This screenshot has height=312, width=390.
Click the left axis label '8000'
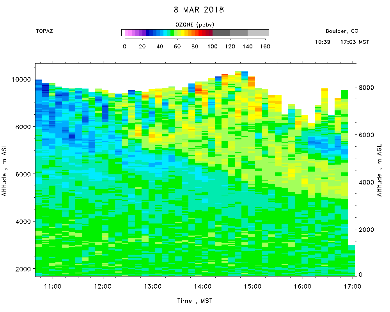pyautogui.click(x=23, y=127)
